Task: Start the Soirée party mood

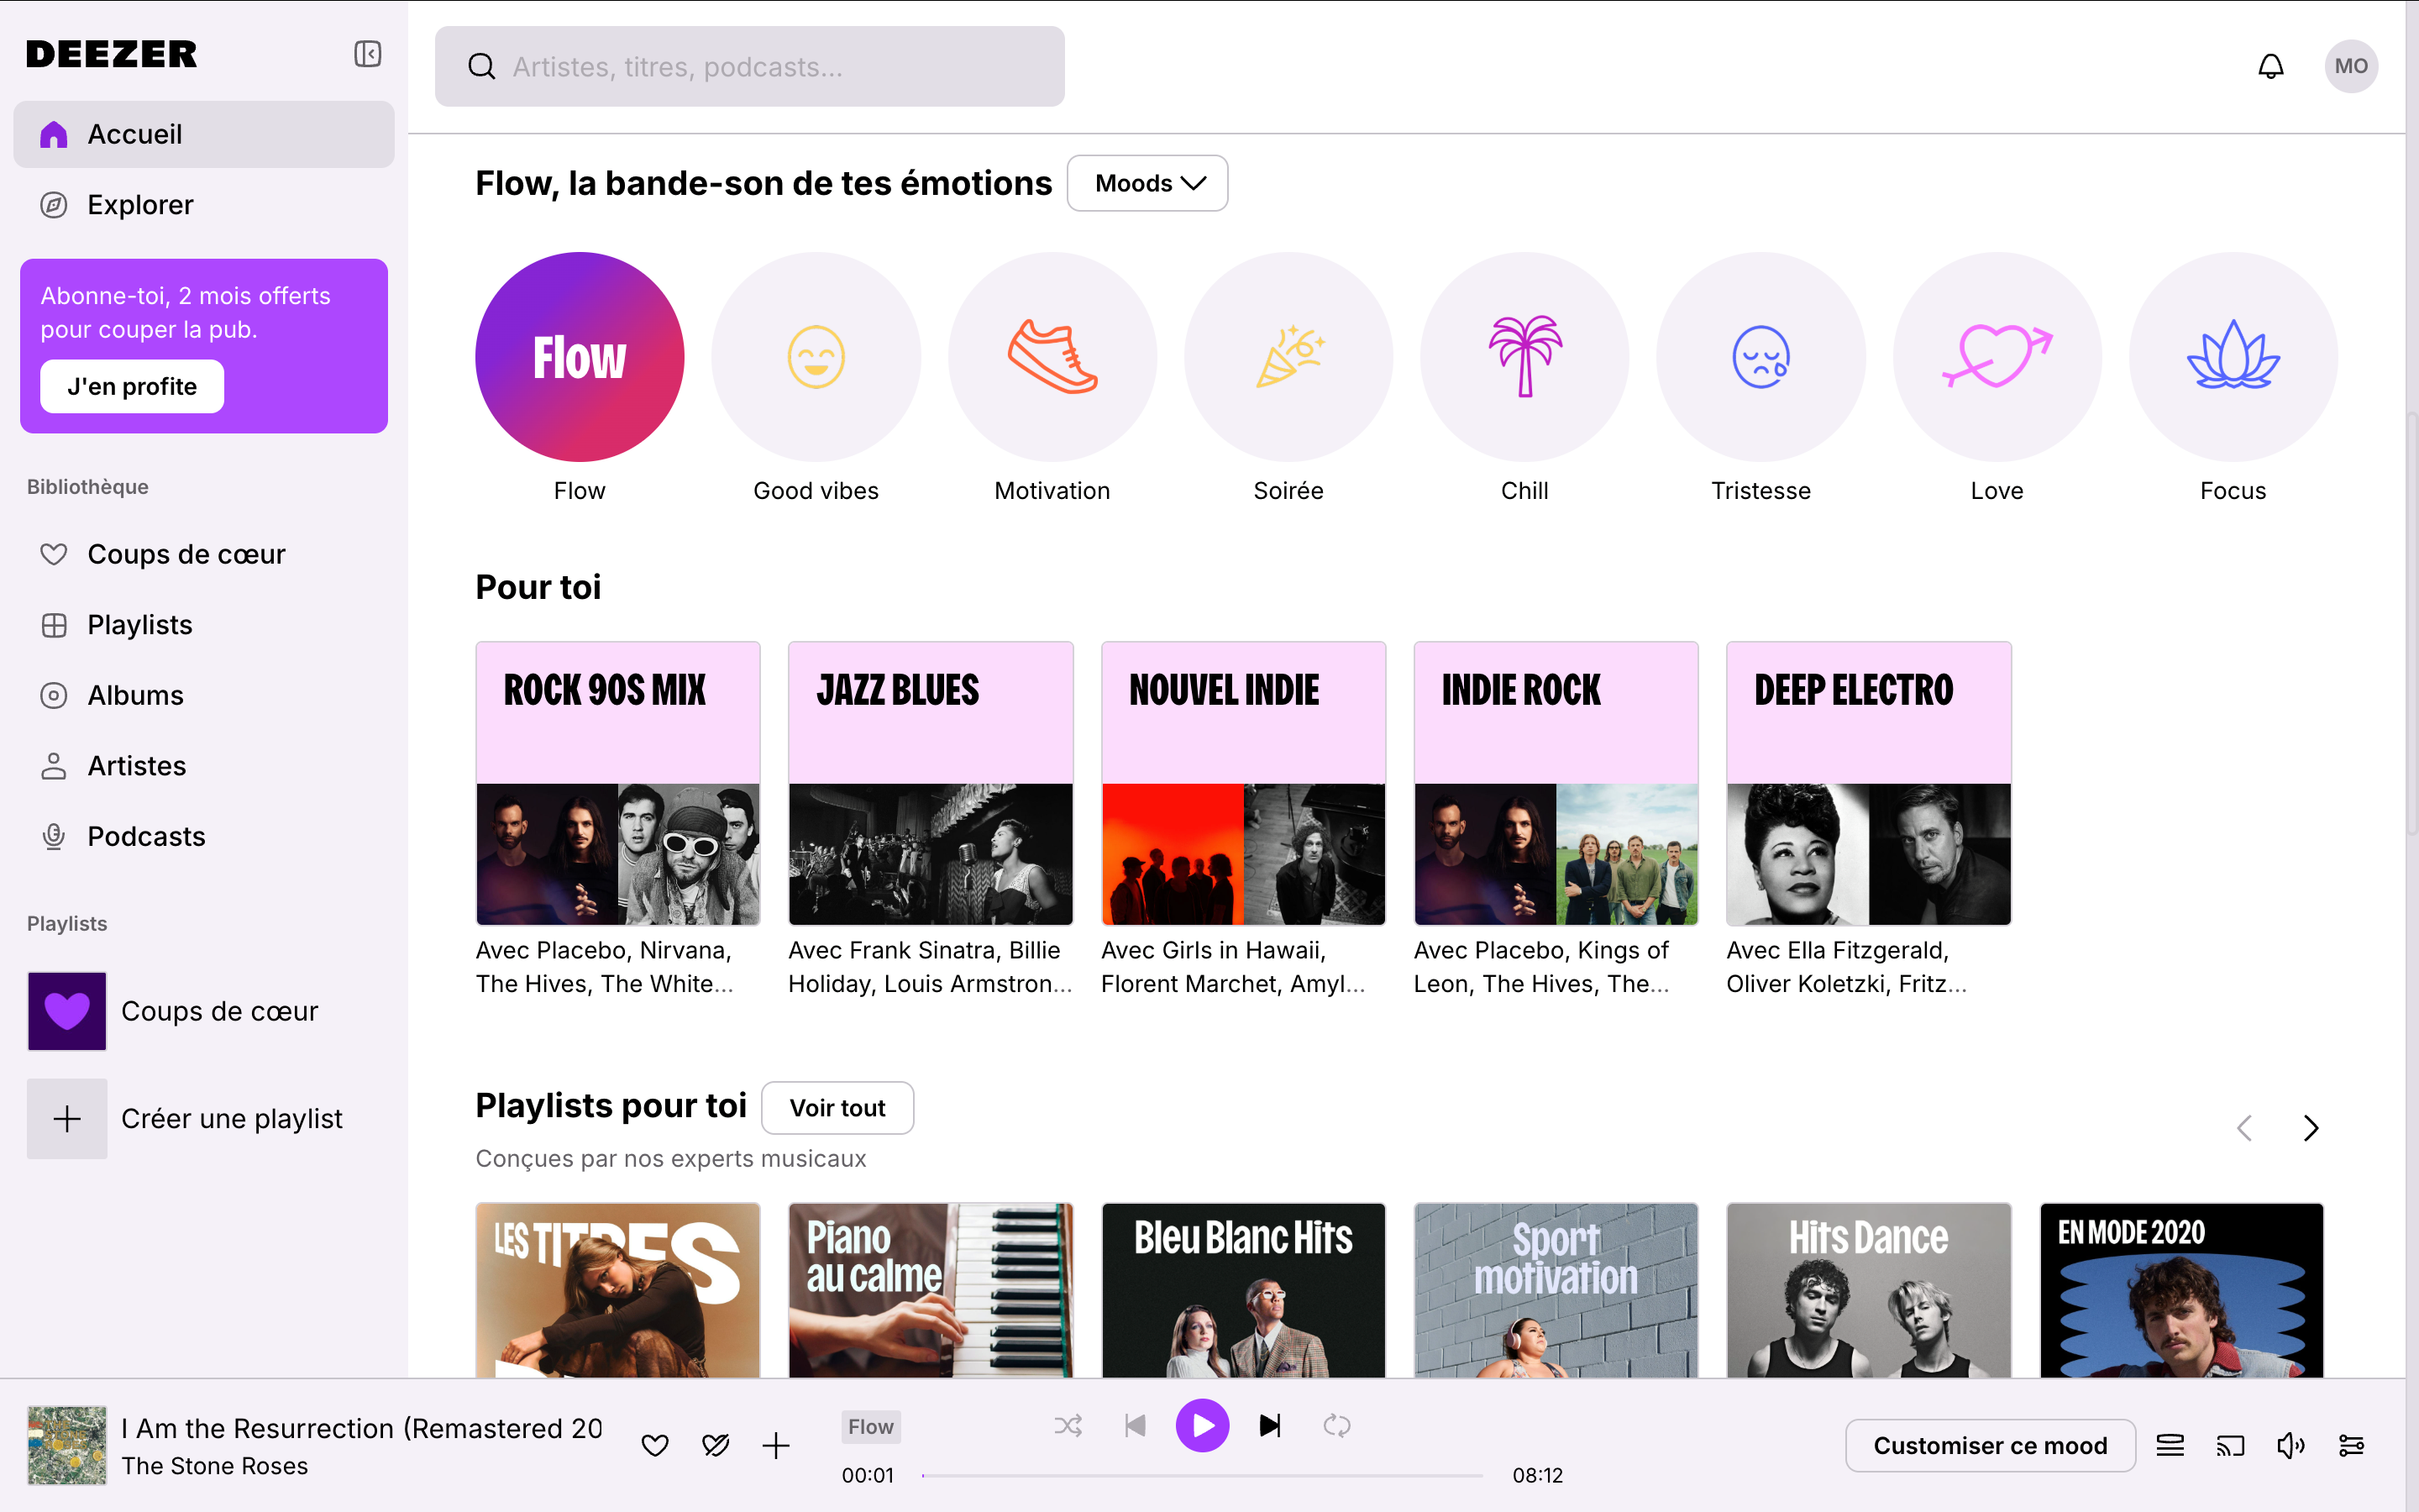Action: (x=1288, y=357)
